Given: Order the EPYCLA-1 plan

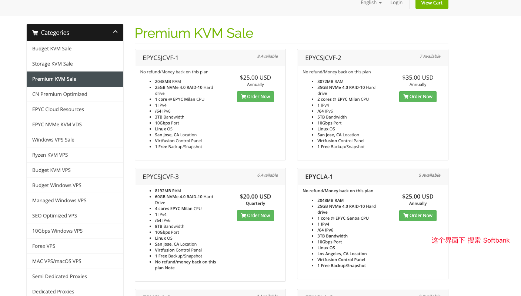Looking at the screenshot, I should coord(418,216).
